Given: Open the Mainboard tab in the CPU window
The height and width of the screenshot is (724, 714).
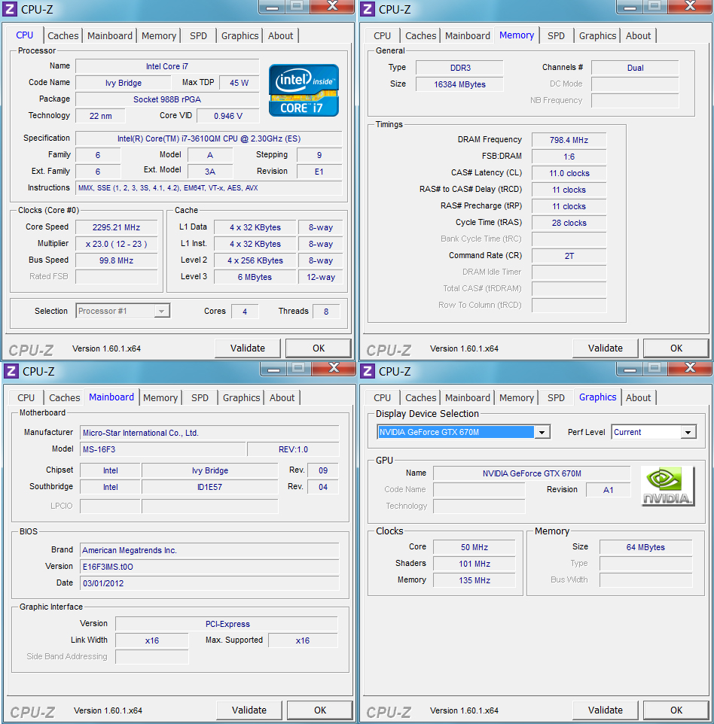Looking at the screenshot, I should 109,35.
